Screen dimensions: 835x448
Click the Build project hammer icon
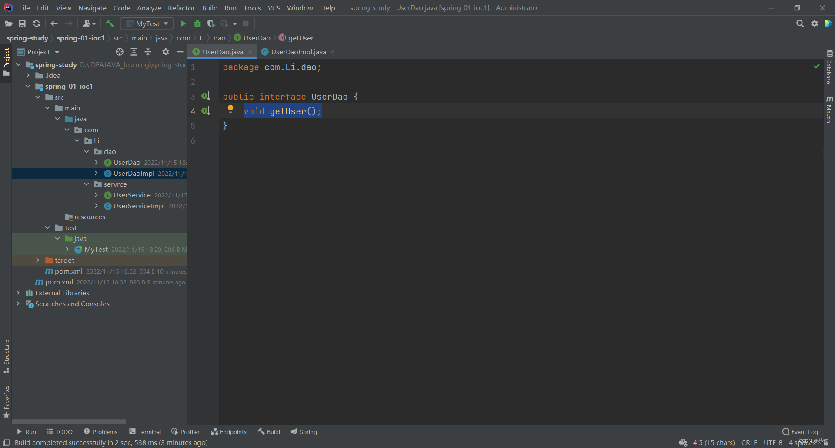click(x=110, y=23)
